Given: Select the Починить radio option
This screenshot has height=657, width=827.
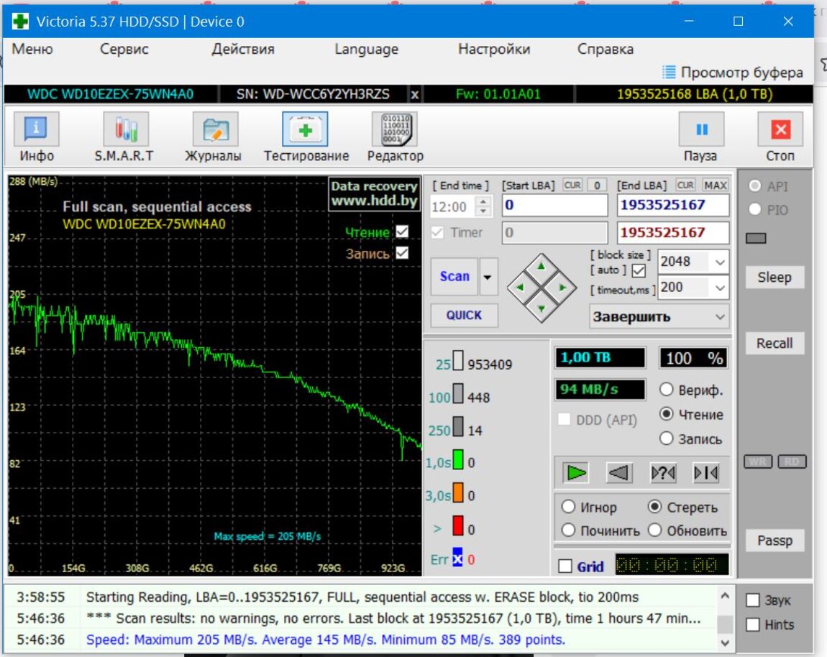Looking at the screenshot, I should (x=568, y=530).
